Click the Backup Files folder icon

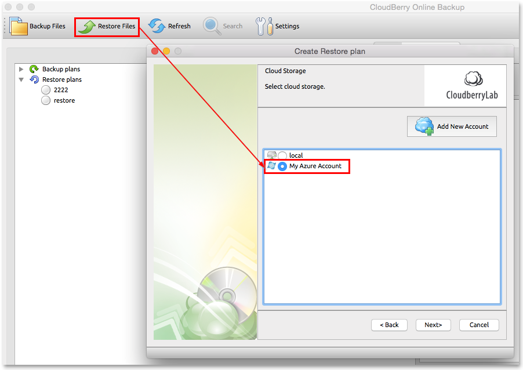tap(19, 26)
